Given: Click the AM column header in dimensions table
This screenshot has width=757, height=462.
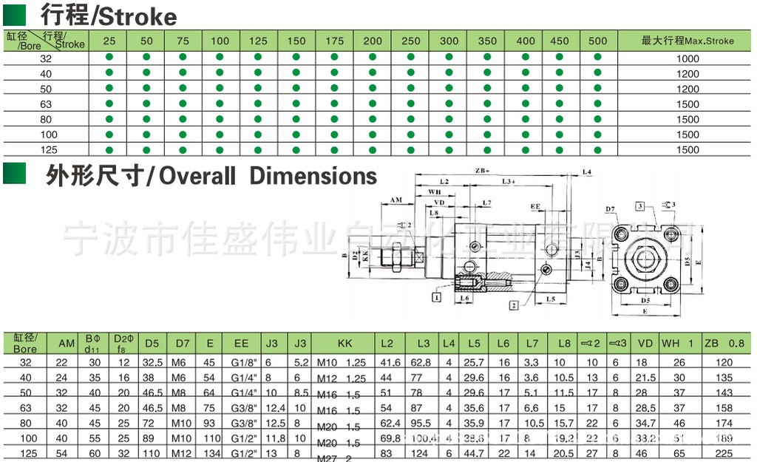Looking at the screenshot, I should [67, 343].
